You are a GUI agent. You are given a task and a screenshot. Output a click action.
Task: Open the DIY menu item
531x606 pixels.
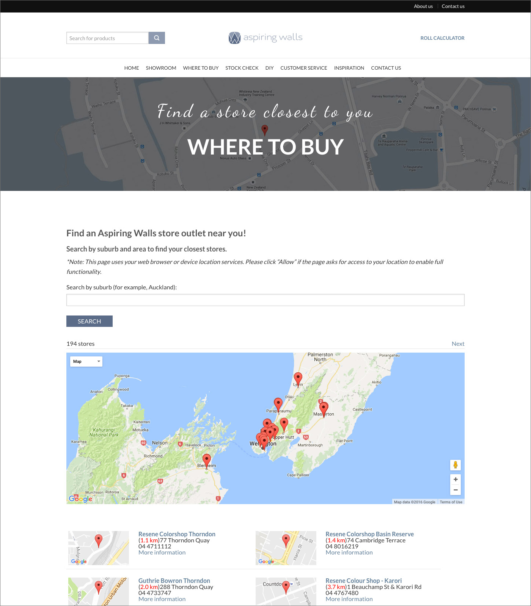coord(269,68)
